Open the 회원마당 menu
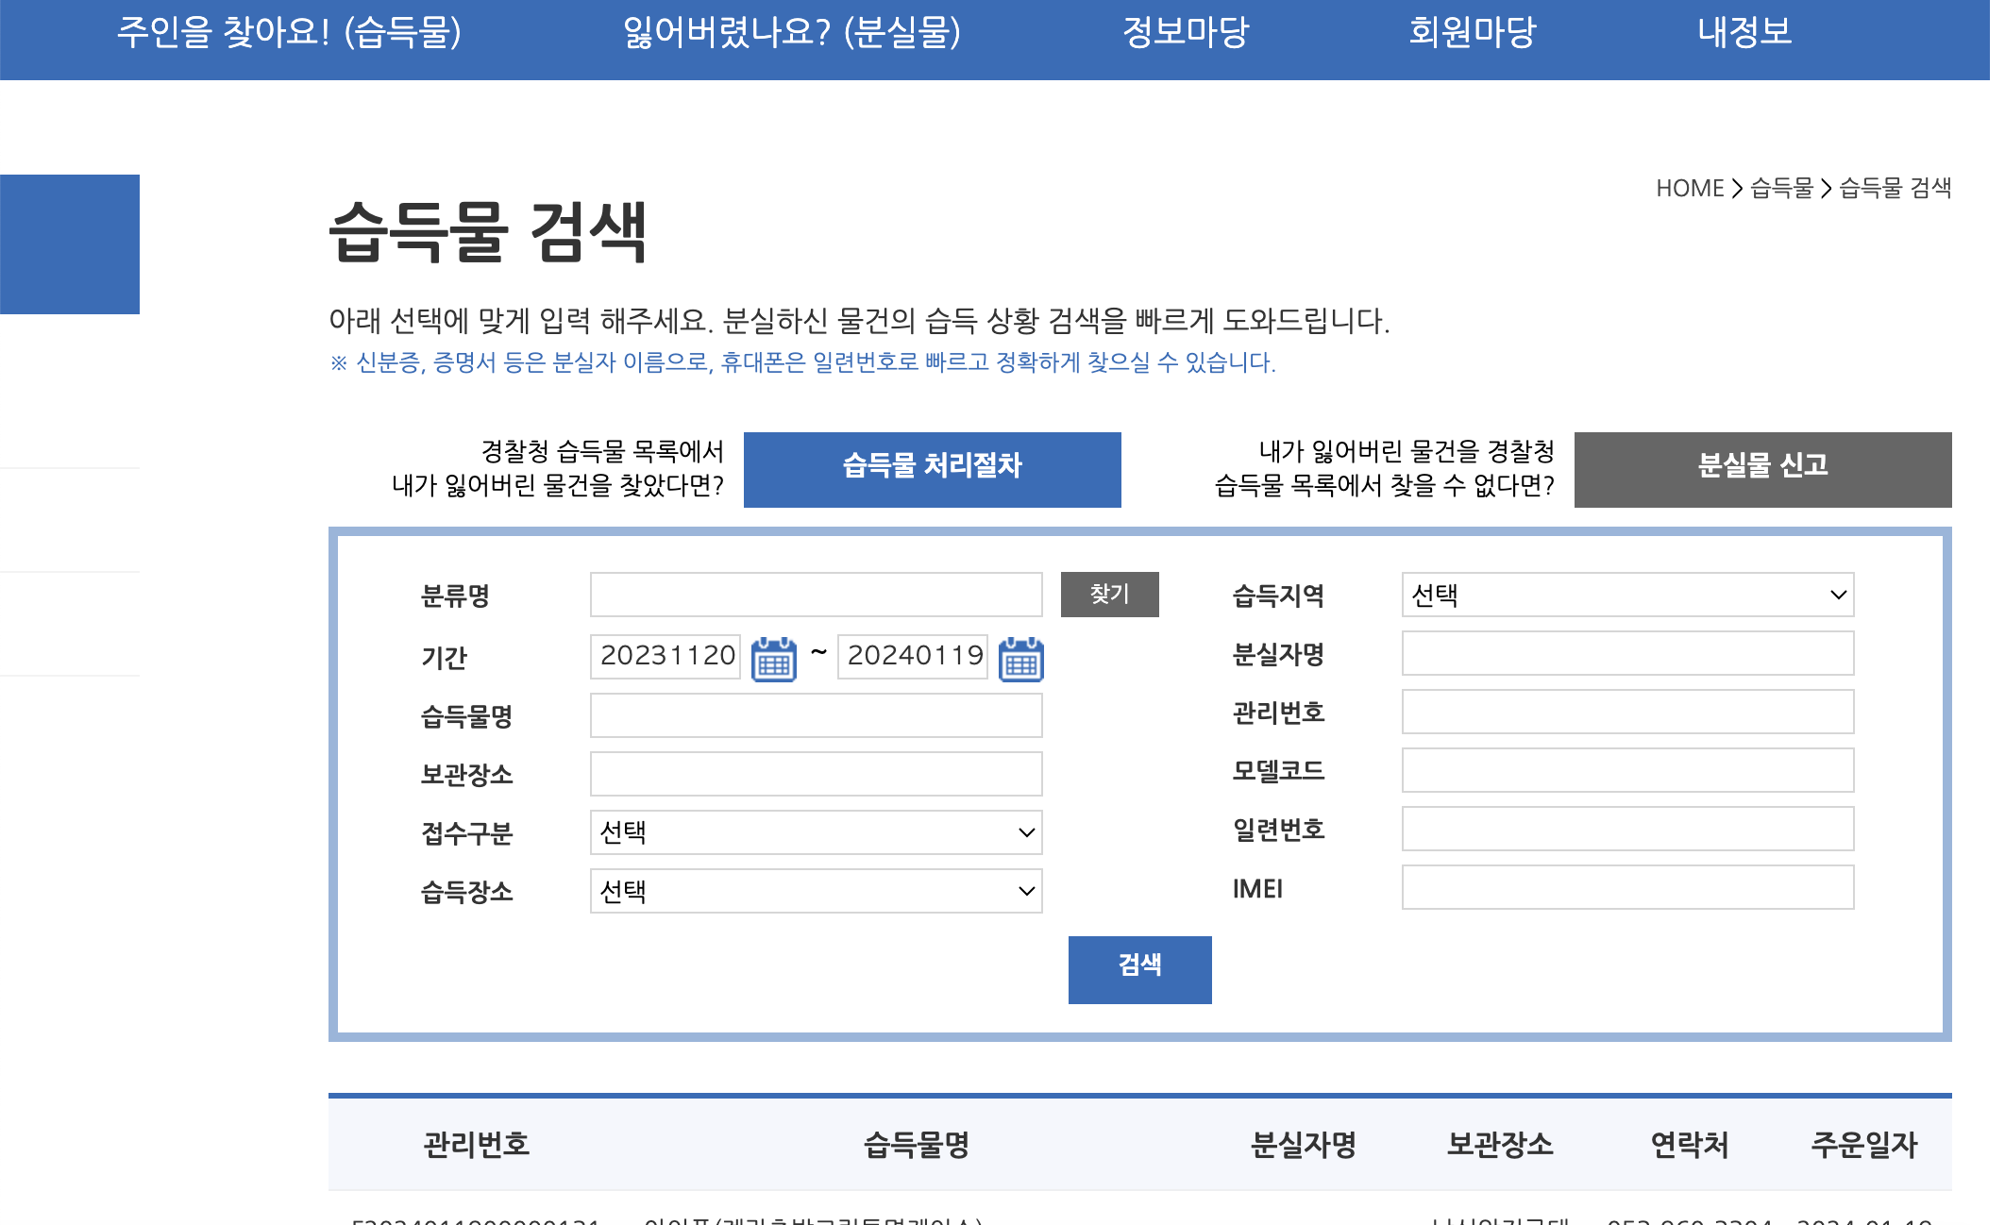The height and width of the screenshot is (1225, 2005). (x=1472, y=33)
